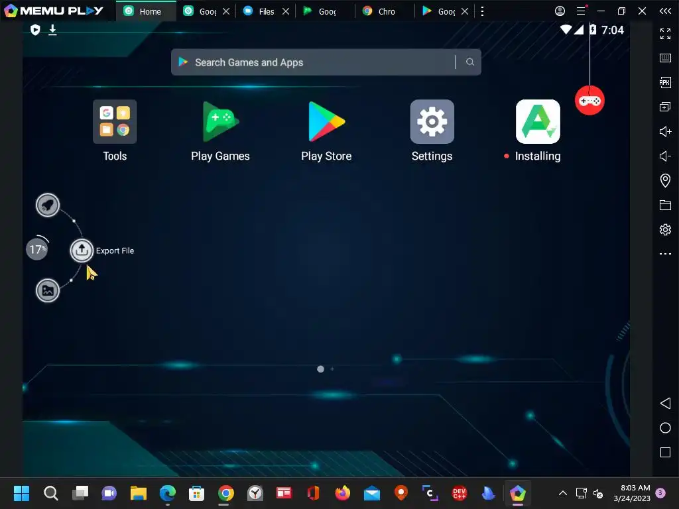The height and width of the screenshot is (509, 679).
Task: Switch to the last Goog tab
Action: pos(439,11)
